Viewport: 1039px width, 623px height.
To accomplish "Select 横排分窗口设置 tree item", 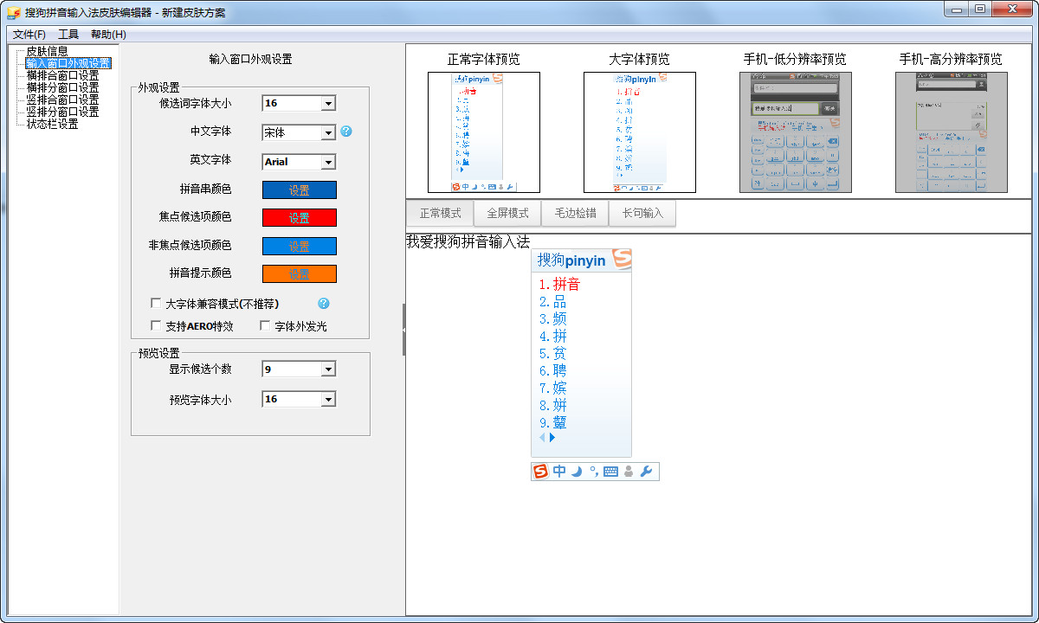I will point(62,87).
